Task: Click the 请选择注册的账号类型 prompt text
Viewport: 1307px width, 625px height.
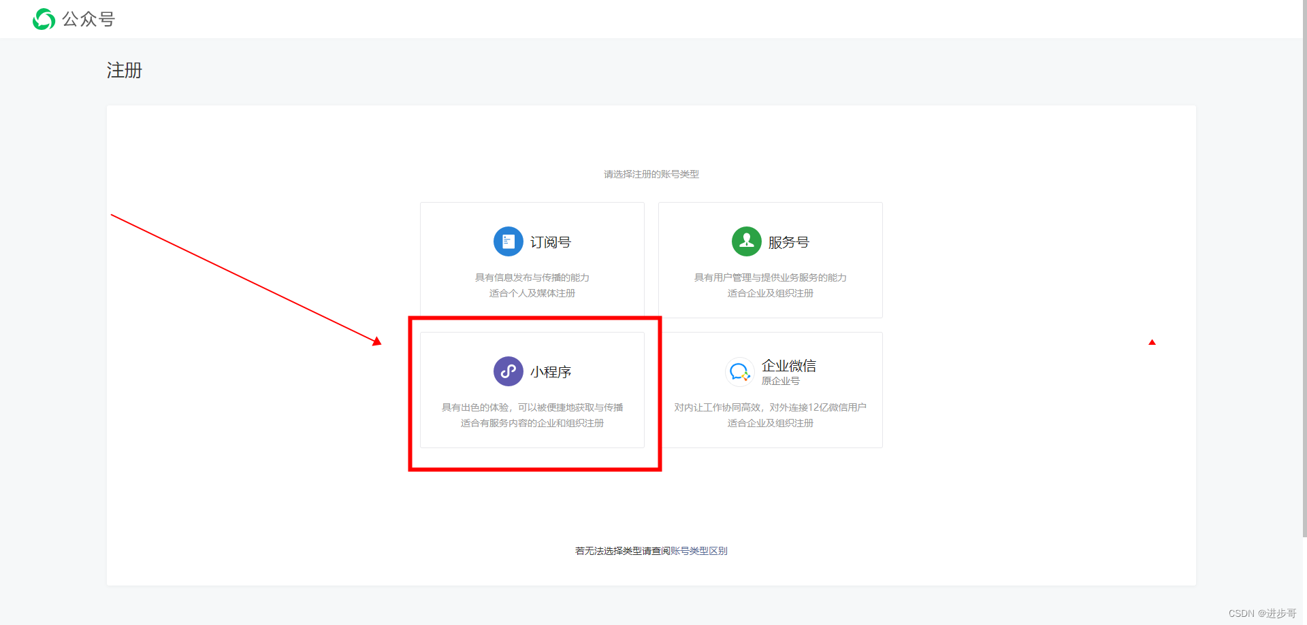Action: point(651,174)
